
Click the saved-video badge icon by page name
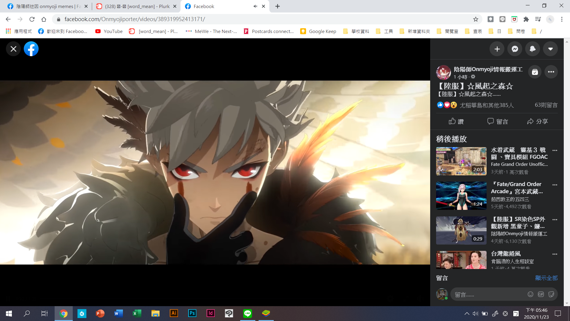click(535, 72)
